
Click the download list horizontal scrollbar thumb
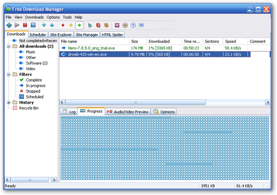(136, 102)
